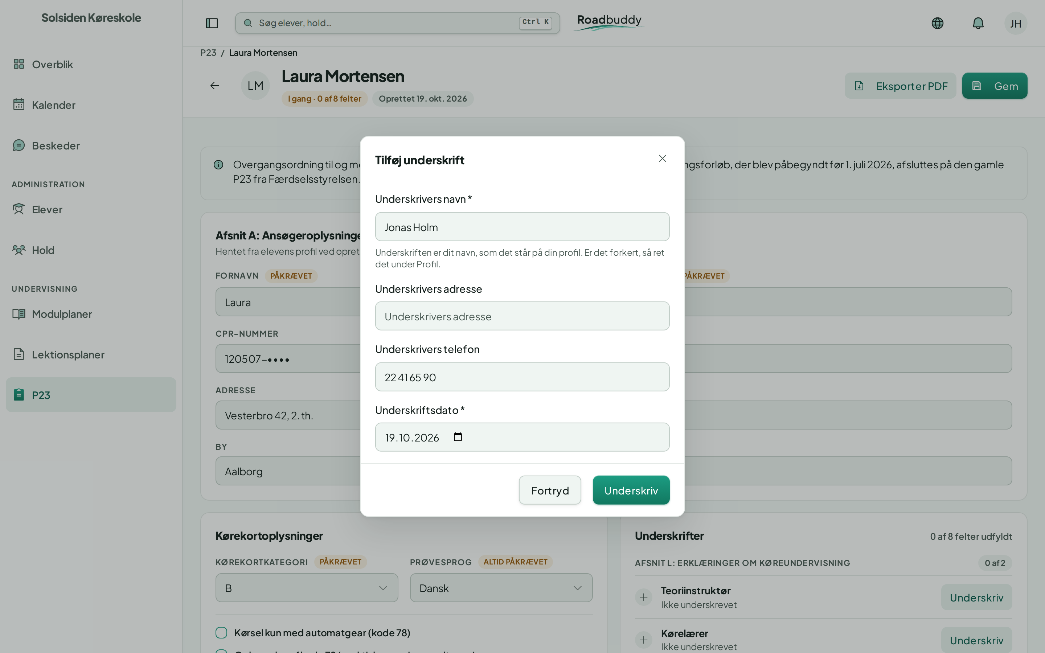Go back with the left arrow
Screen dimensions: 1045x653
[x=214, y=86]
